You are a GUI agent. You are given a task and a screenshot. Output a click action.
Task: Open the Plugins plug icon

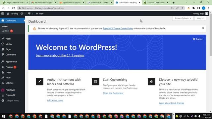pyautogui.click(x=3, y=67)
